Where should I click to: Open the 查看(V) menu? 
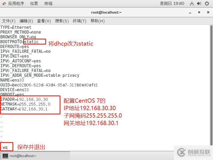click(44, 21)
